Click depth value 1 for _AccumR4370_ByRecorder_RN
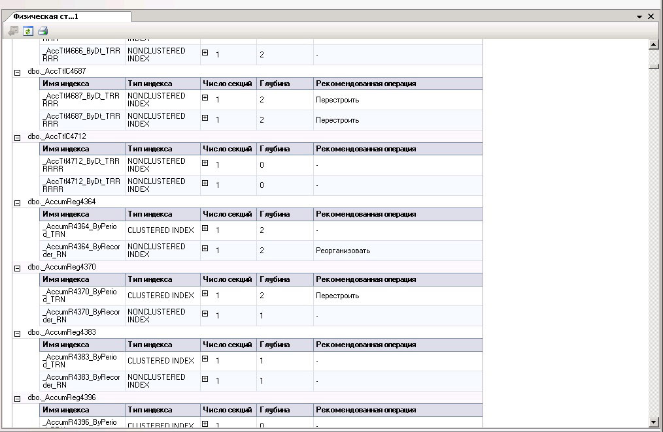 (x=262, y=316)
